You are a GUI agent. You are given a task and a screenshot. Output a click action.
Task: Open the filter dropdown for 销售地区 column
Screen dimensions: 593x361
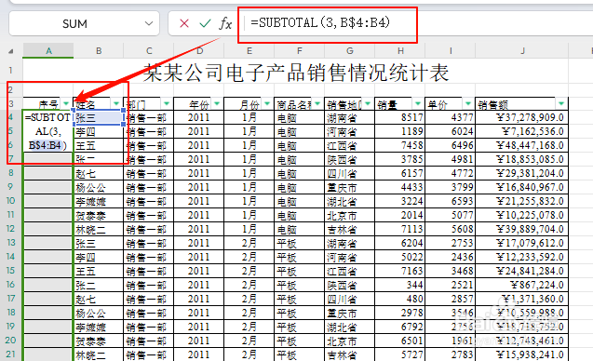(x=368, y=103)
